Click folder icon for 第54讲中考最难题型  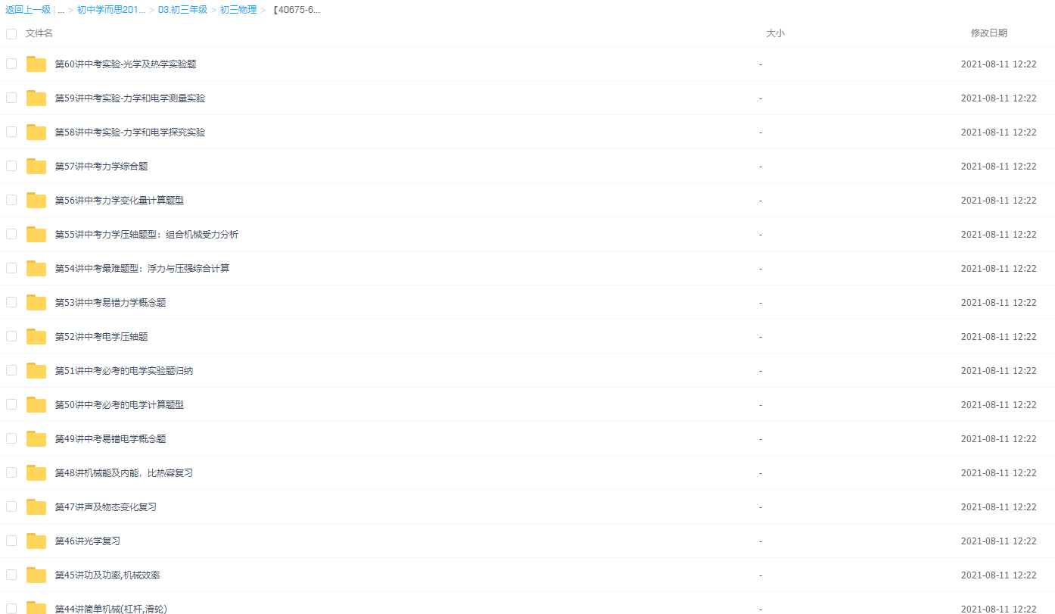point(36,269)
